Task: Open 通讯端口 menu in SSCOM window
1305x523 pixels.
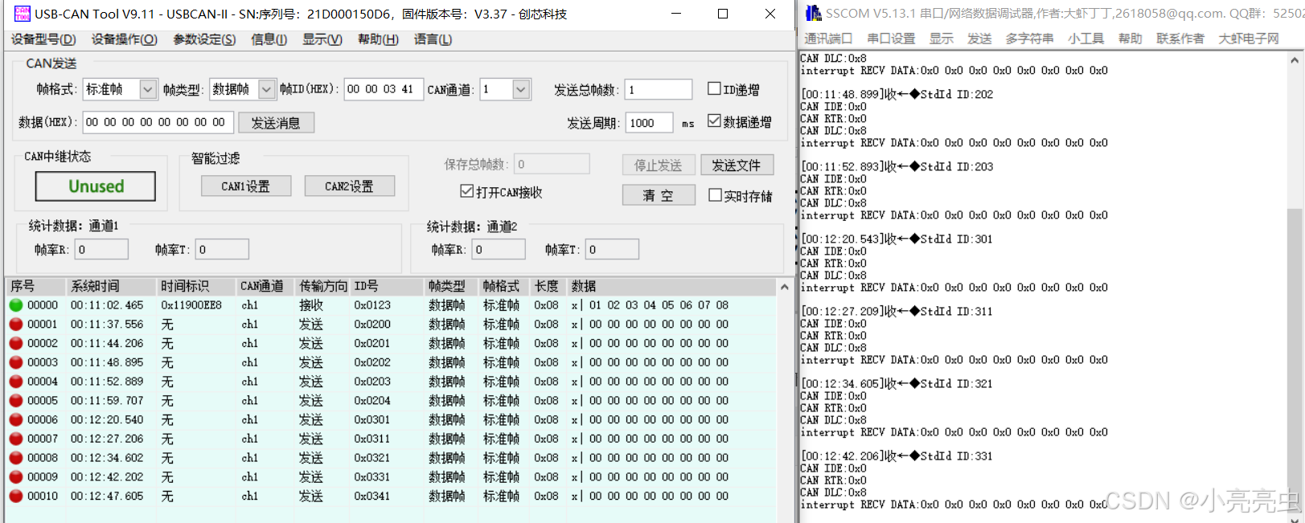Action: click(828, 39)
